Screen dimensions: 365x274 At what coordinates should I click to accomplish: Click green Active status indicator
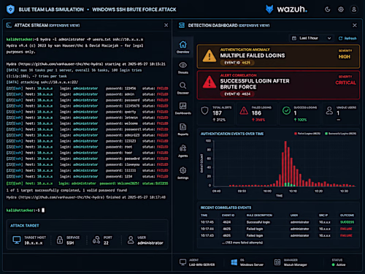click(x=334, y=265)
